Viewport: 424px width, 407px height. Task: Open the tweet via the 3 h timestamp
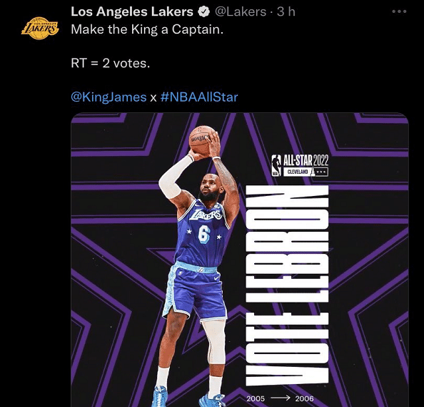(286, 11)
